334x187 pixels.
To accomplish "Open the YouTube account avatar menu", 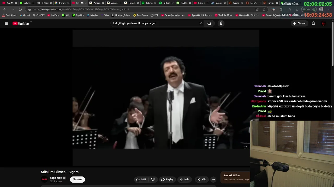I will (324, 23).
